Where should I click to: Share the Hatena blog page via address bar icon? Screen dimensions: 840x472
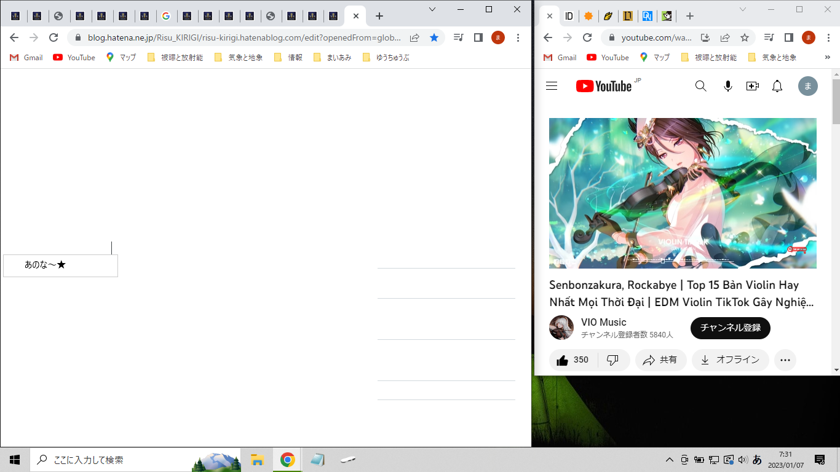click(414, 37)
